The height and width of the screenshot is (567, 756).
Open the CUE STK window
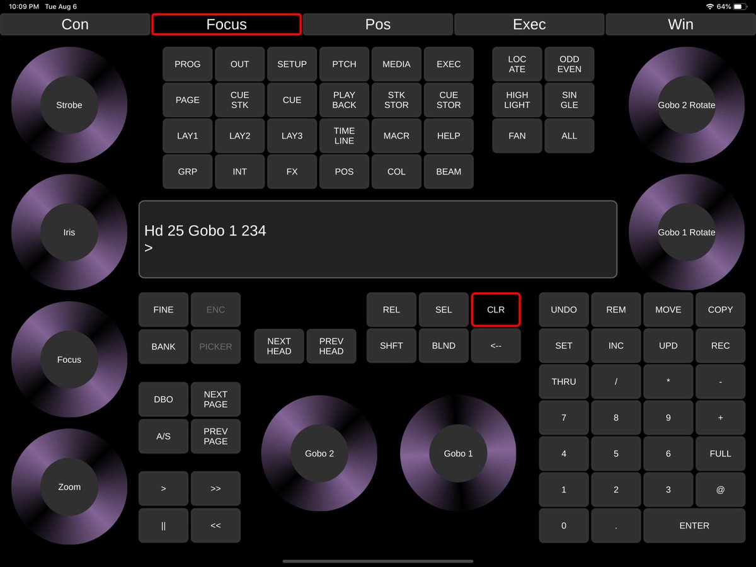click(240, 100)
